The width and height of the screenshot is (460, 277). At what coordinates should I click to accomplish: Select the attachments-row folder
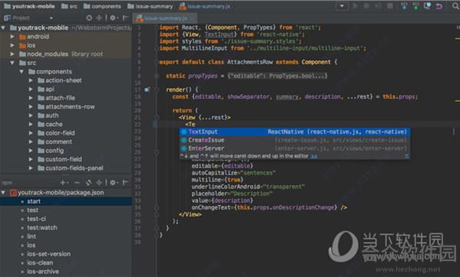tap(66, 106)
